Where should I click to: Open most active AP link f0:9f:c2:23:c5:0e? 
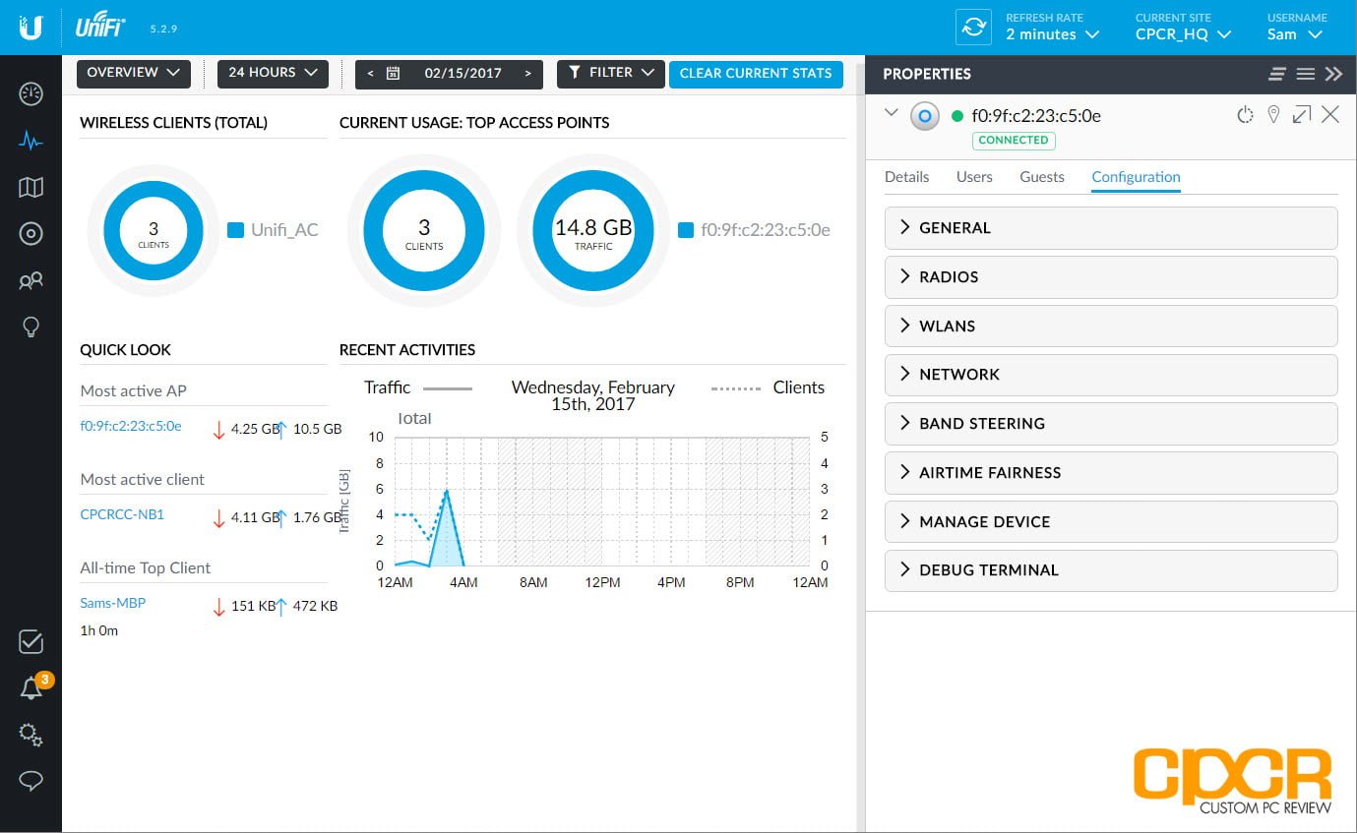(x=131, y=426)
